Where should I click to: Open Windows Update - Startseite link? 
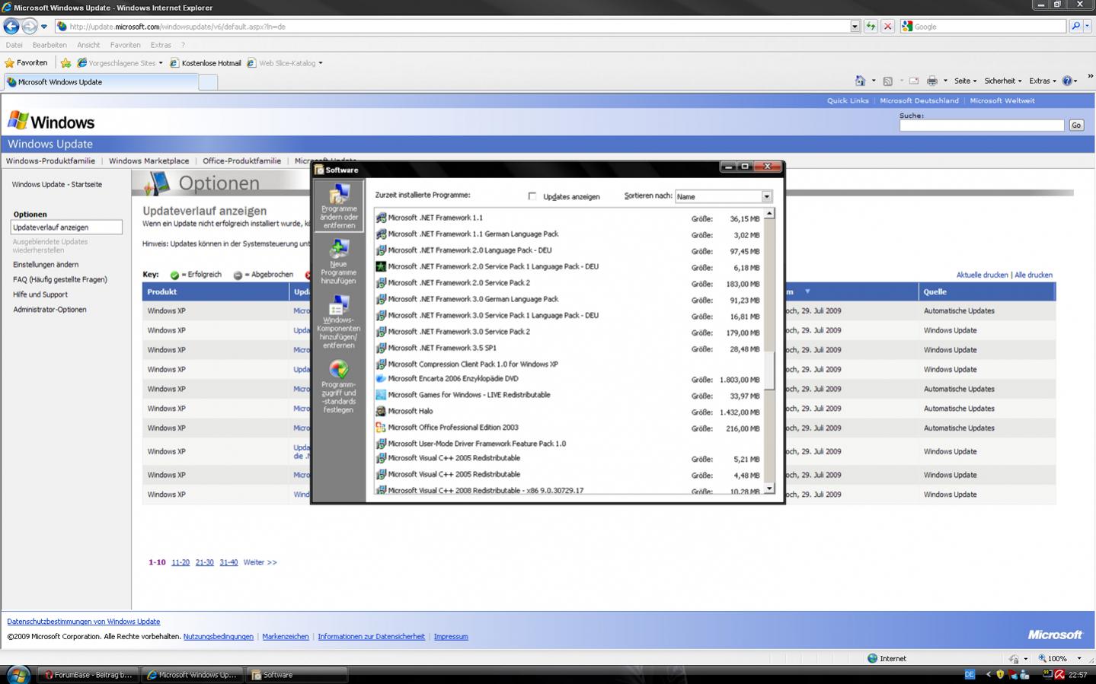56,184
